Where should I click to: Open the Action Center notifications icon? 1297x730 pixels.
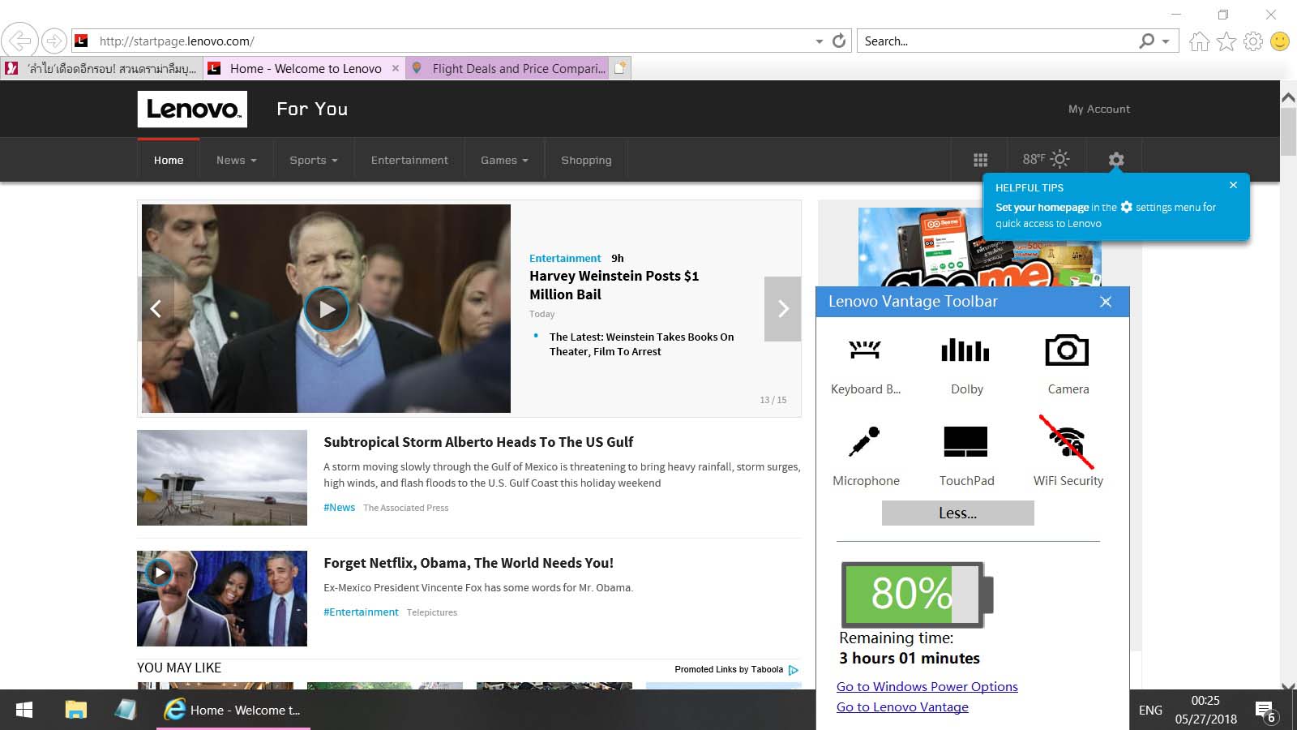1266,711
